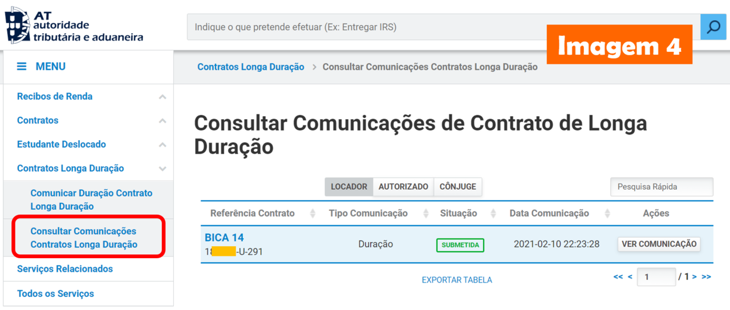Click the VER COMUNICAÇÃO button

[659, 244]
